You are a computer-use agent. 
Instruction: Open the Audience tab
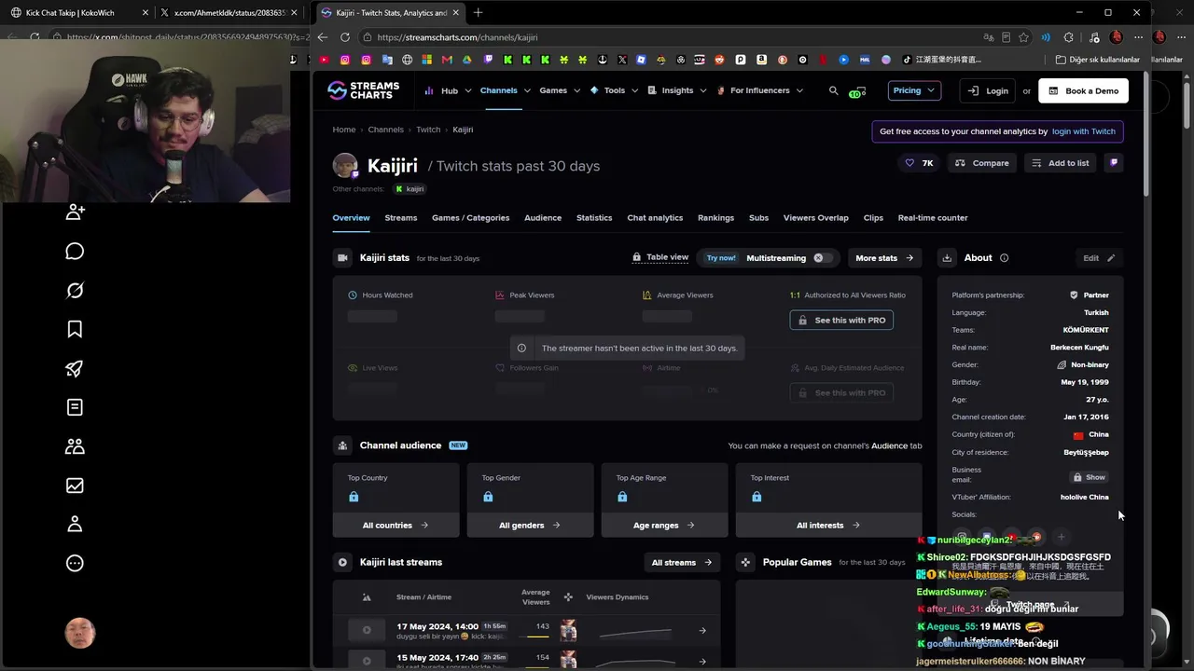tap(543, 218)
